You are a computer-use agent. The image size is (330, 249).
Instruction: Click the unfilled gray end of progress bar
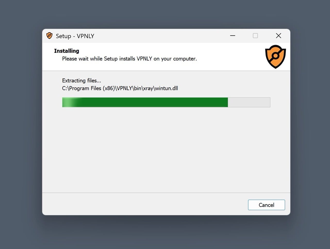coord(249,102)
